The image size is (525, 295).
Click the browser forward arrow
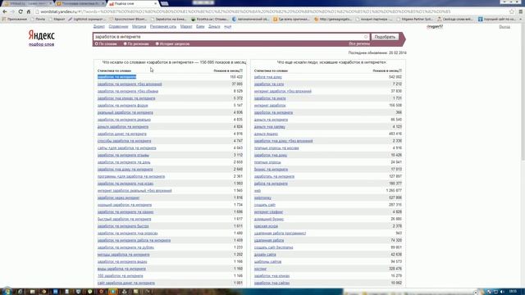[12, 11]
